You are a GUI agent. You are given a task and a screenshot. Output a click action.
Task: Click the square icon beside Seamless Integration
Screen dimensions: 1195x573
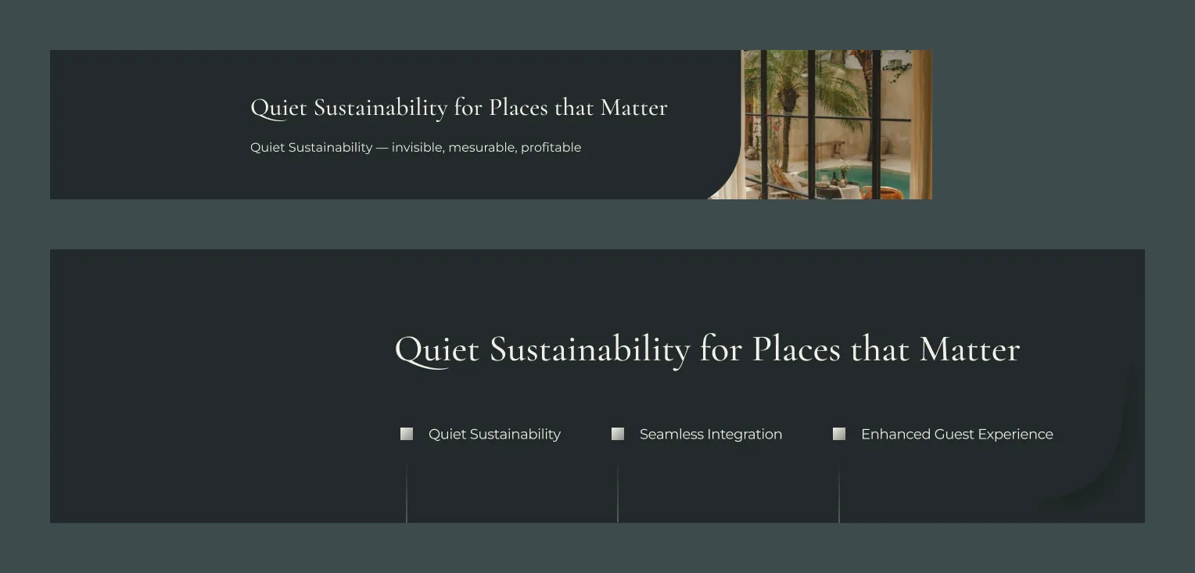pos(618,434)
